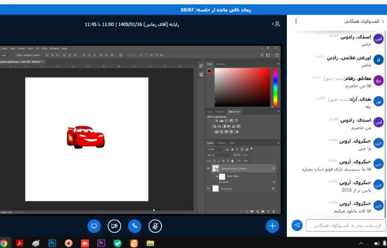Click the Exposure adjustment icon
The image size is (387, 248).
pos(231,121)
